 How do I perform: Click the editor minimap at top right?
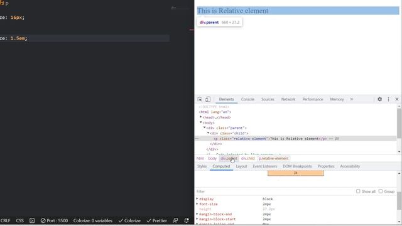click(180, 8)
